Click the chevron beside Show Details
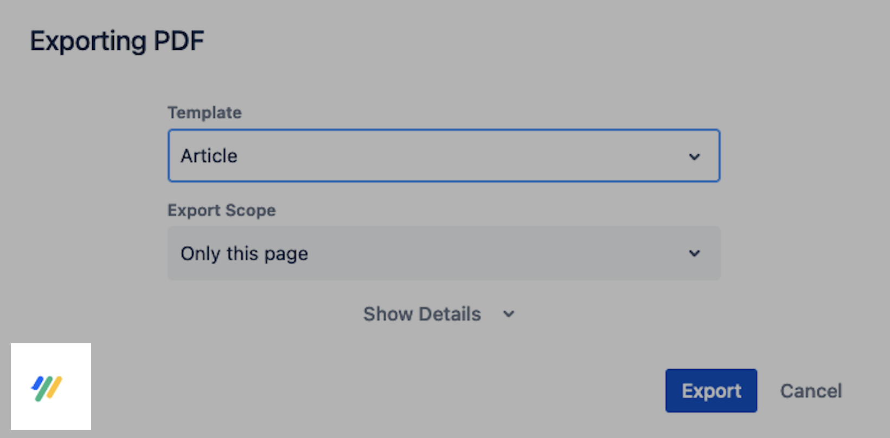The width and height of the screenshot is (890, 438). pos(509,314)
